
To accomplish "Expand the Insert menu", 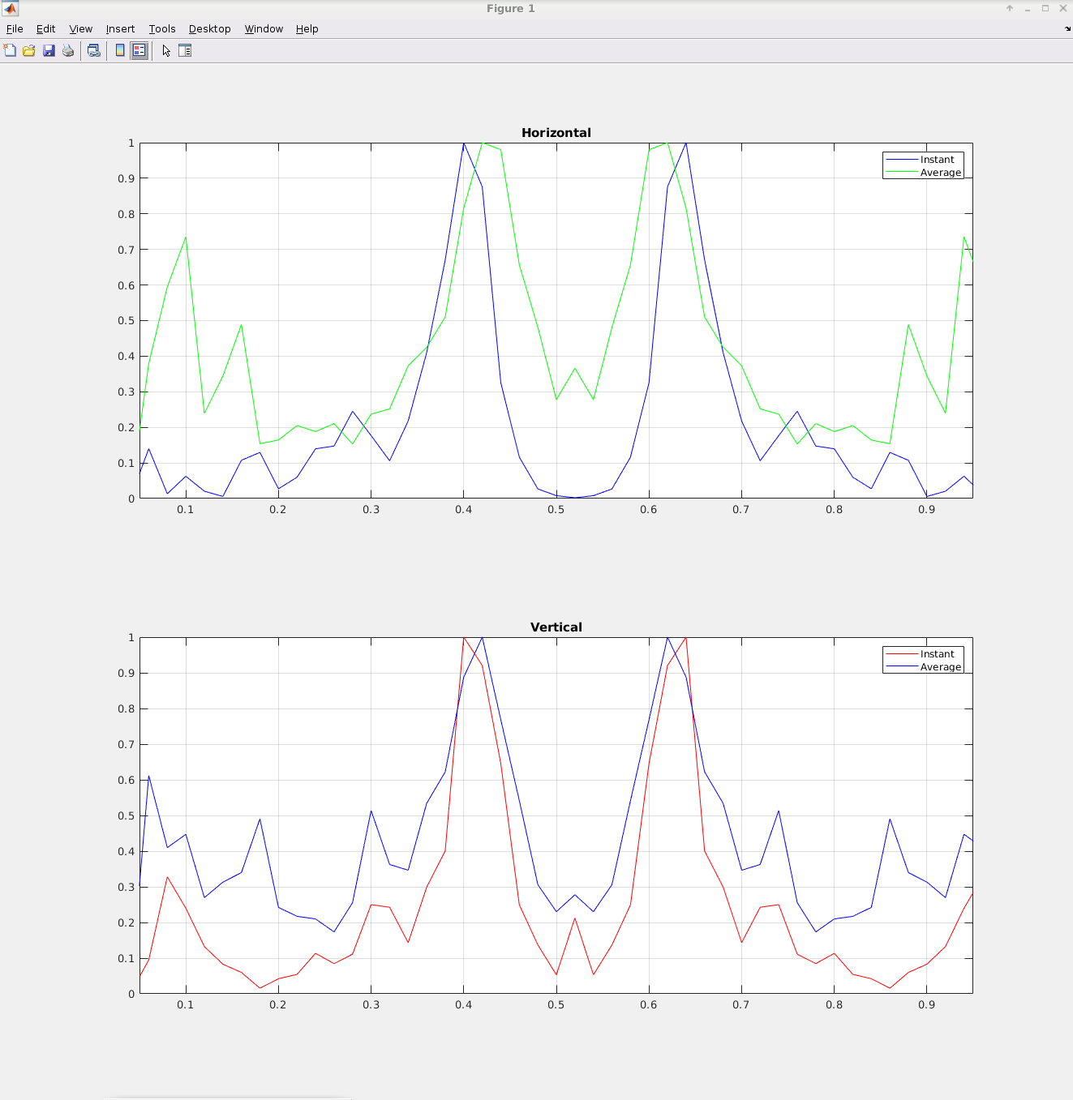I will tap(120, 28).
